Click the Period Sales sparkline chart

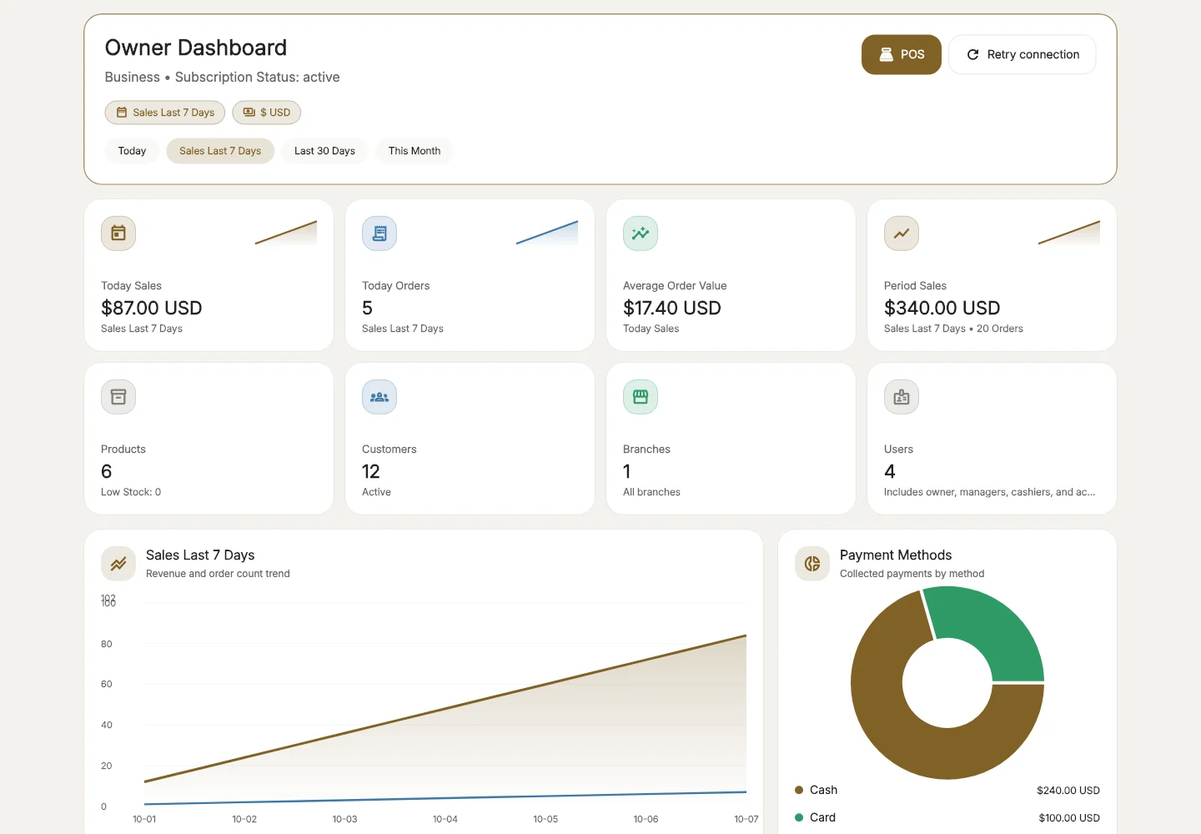click(1069, 233)
